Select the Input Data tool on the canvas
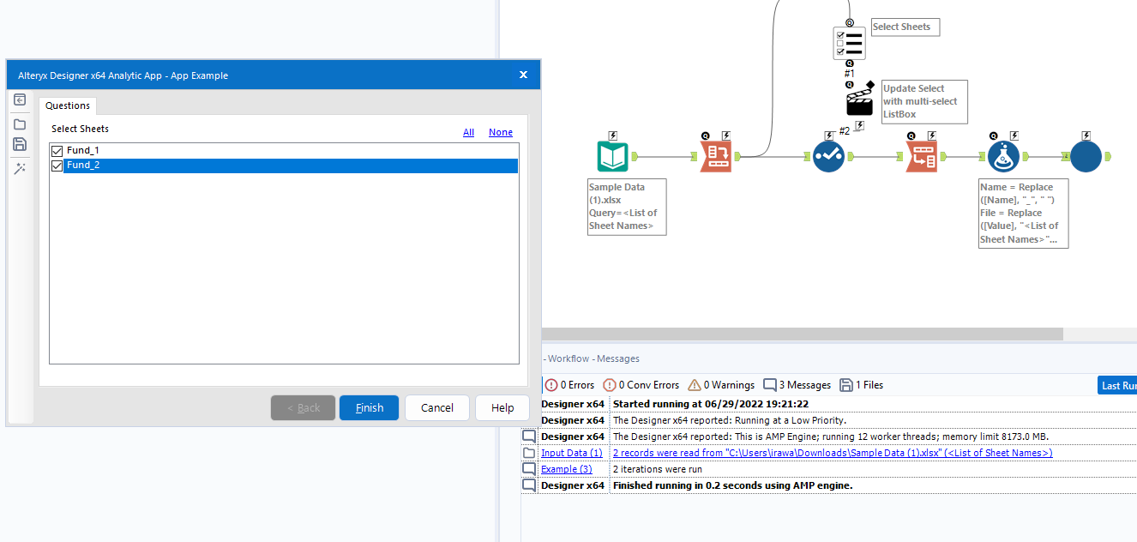Viewport: 1137px width, 542px height. [x=612, y=155]
